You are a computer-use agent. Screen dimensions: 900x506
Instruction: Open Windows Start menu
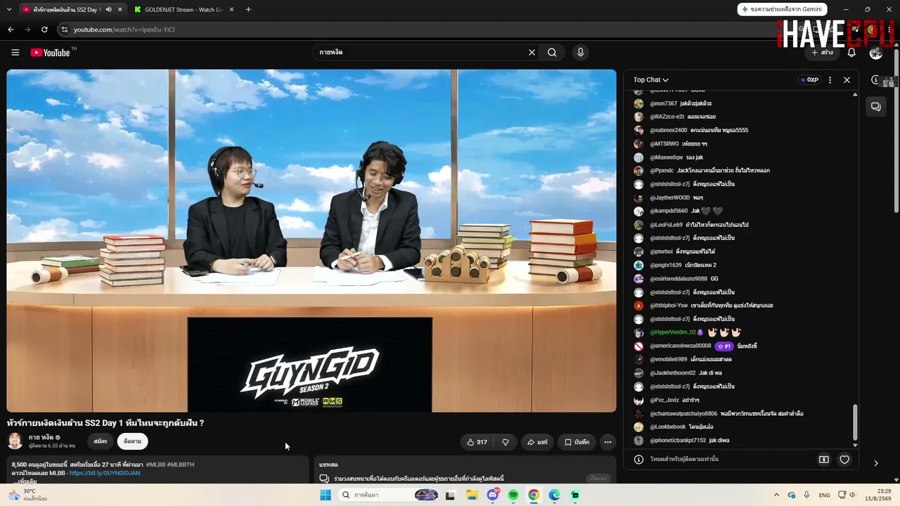326,495
